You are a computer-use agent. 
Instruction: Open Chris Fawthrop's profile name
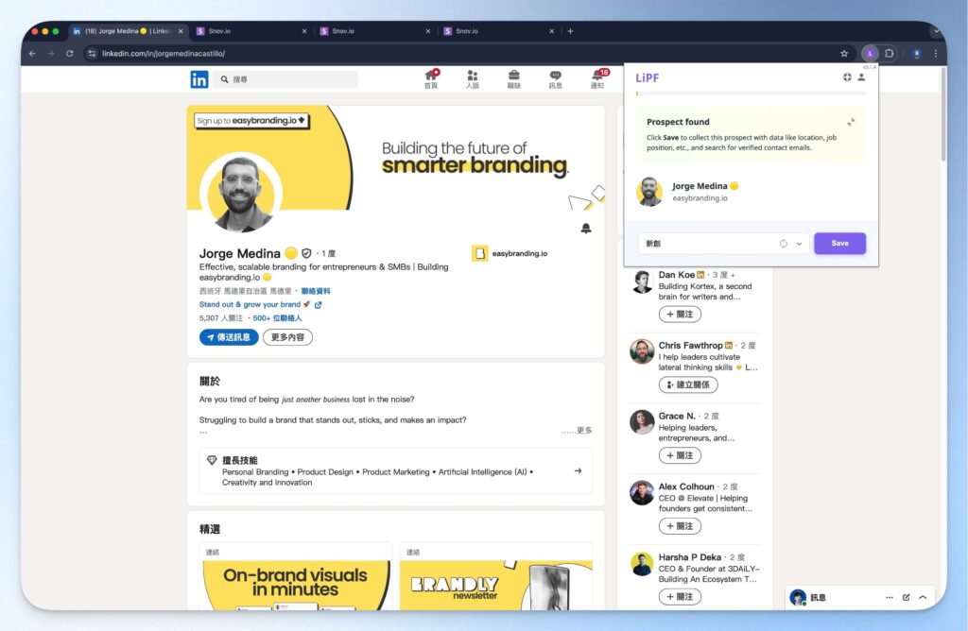[x=690, y=346]
